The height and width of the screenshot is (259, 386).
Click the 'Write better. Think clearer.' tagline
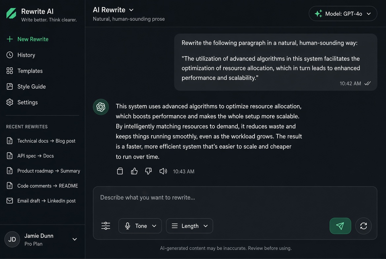pos(49,20)
